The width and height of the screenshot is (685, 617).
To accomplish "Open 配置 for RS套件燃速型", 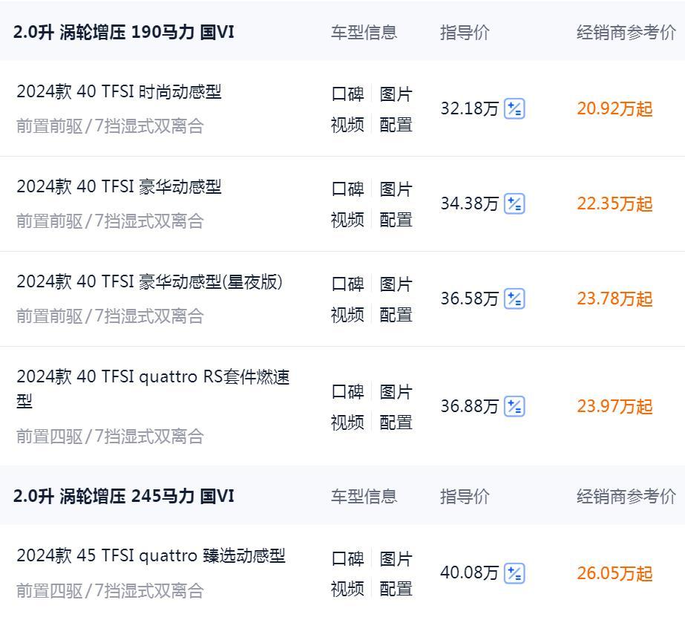I will click(396, 422).
